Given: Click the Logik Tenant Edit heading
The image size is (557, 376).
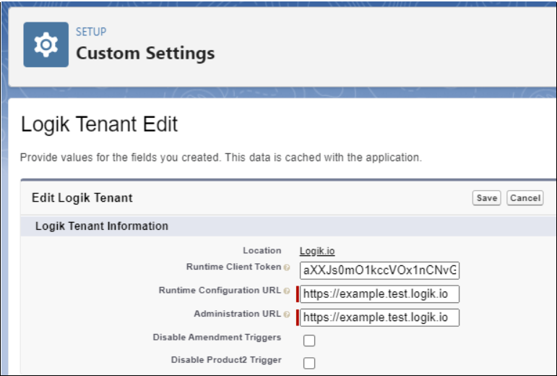Looking at the screenshot, I should coord(99,124).
